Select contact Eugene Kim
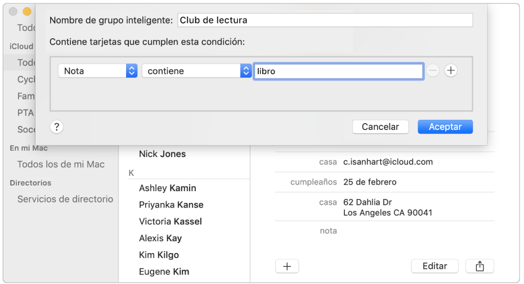This screenshot has height=284, width=524. 164,271
